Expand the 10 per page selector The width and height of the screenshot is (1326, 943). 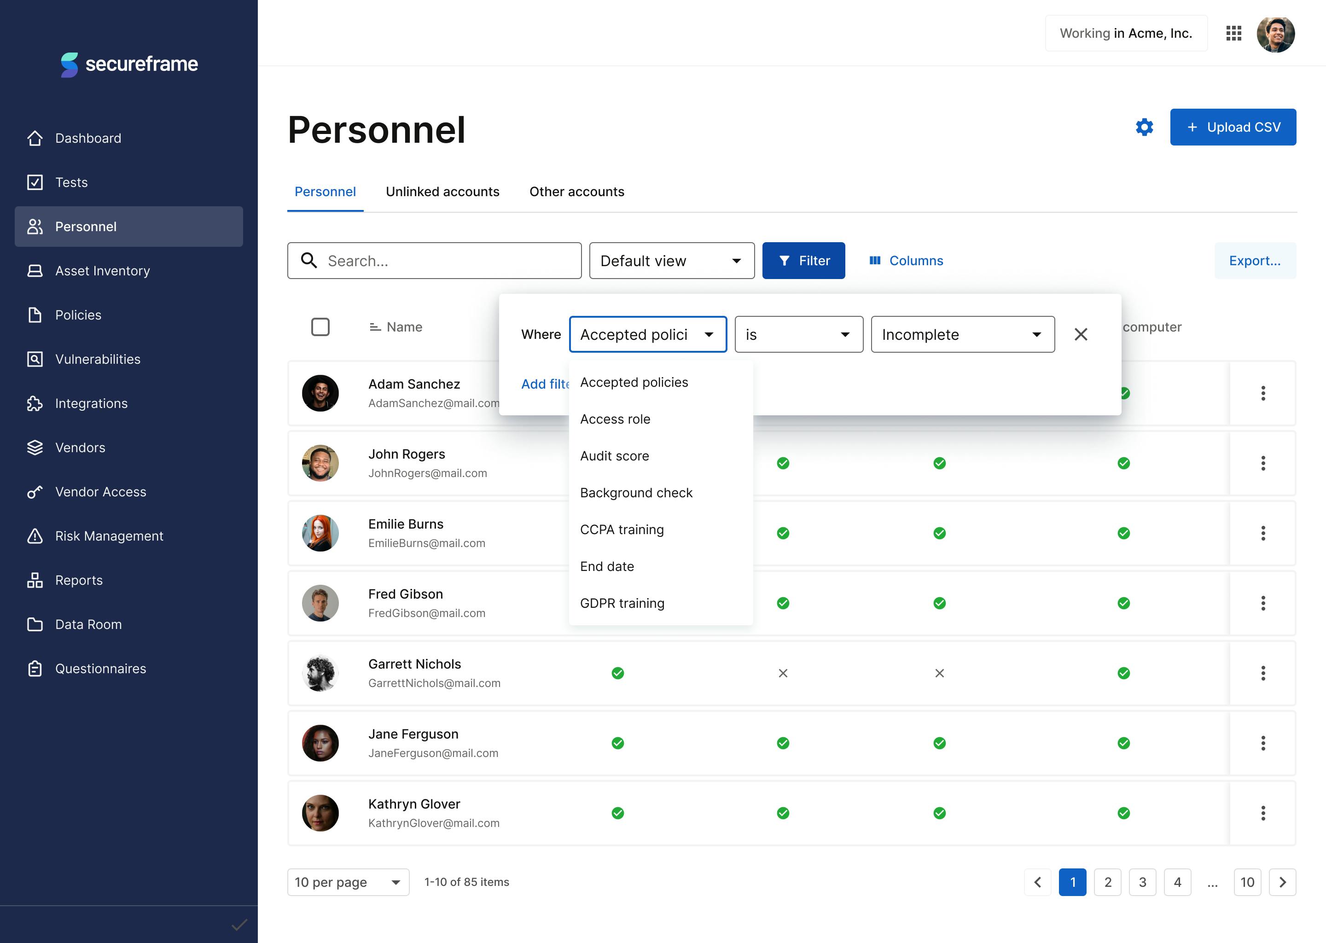point(348,882)
